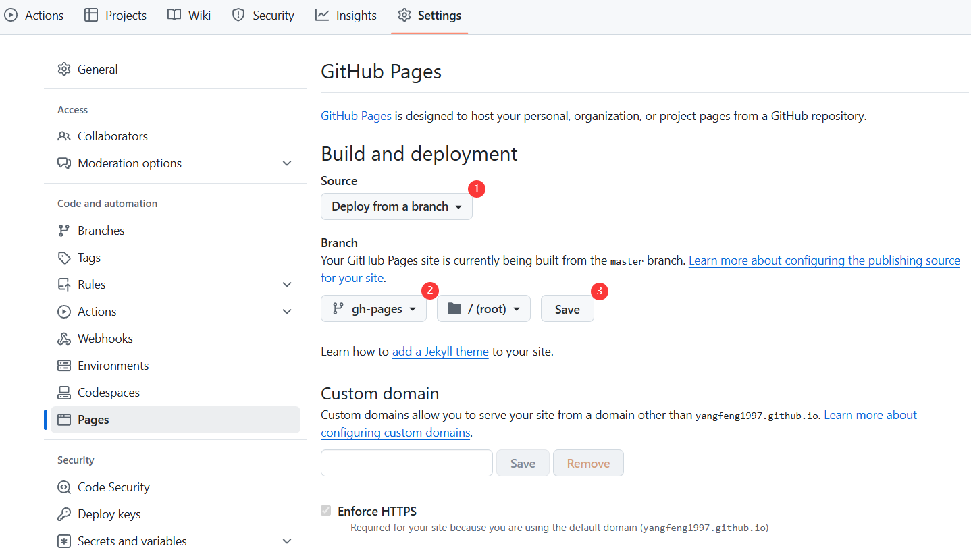Viewport: 971px width, 552px height.
Task: Click the Deploy keys key icon
Action: tap(64, 514)
